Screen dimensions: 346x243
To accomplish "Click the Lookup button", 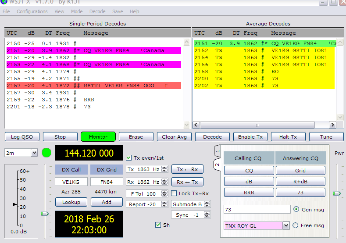I will (x=71, y=202).
